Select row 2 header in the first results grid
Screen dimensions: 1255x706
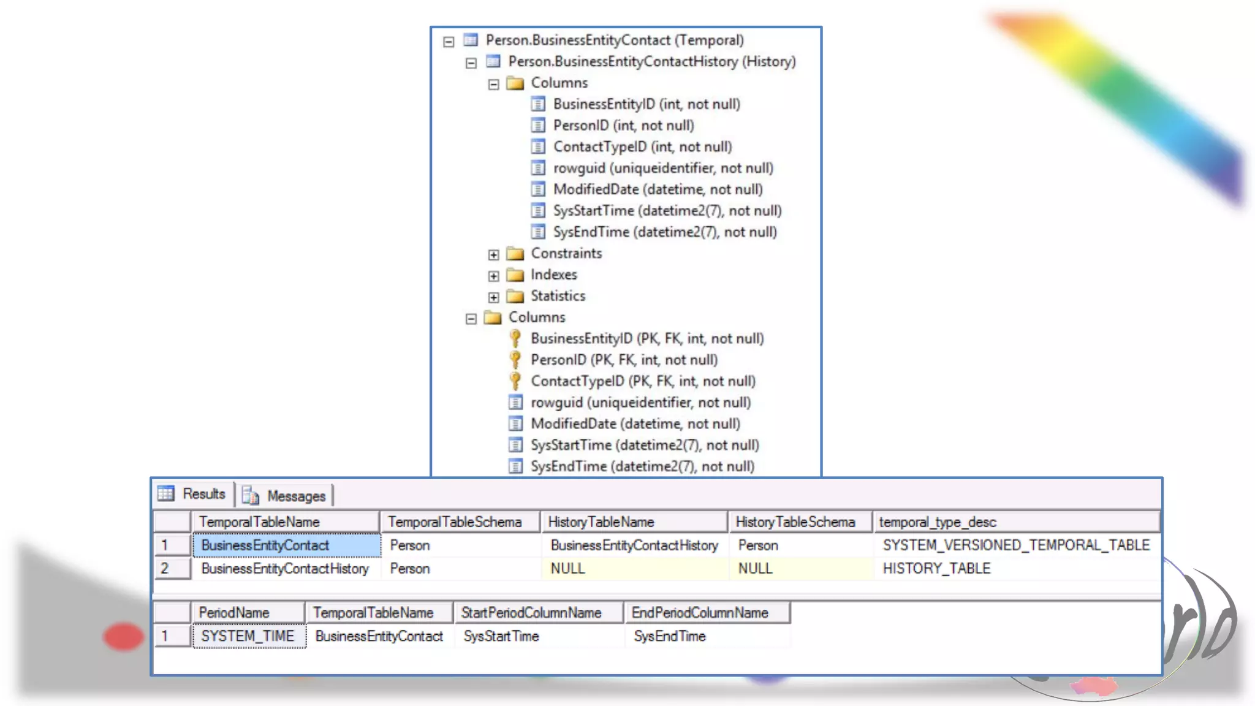(172, 569)
